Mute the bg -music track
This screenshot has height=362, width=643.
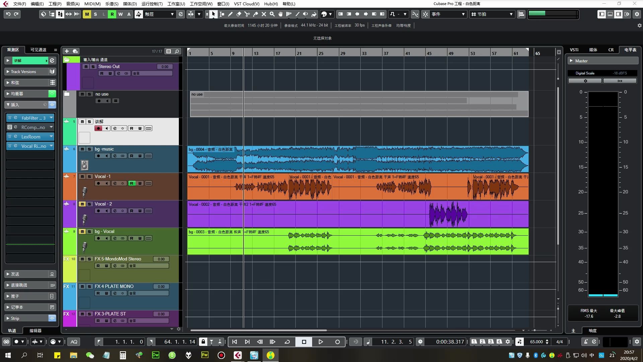82,149
